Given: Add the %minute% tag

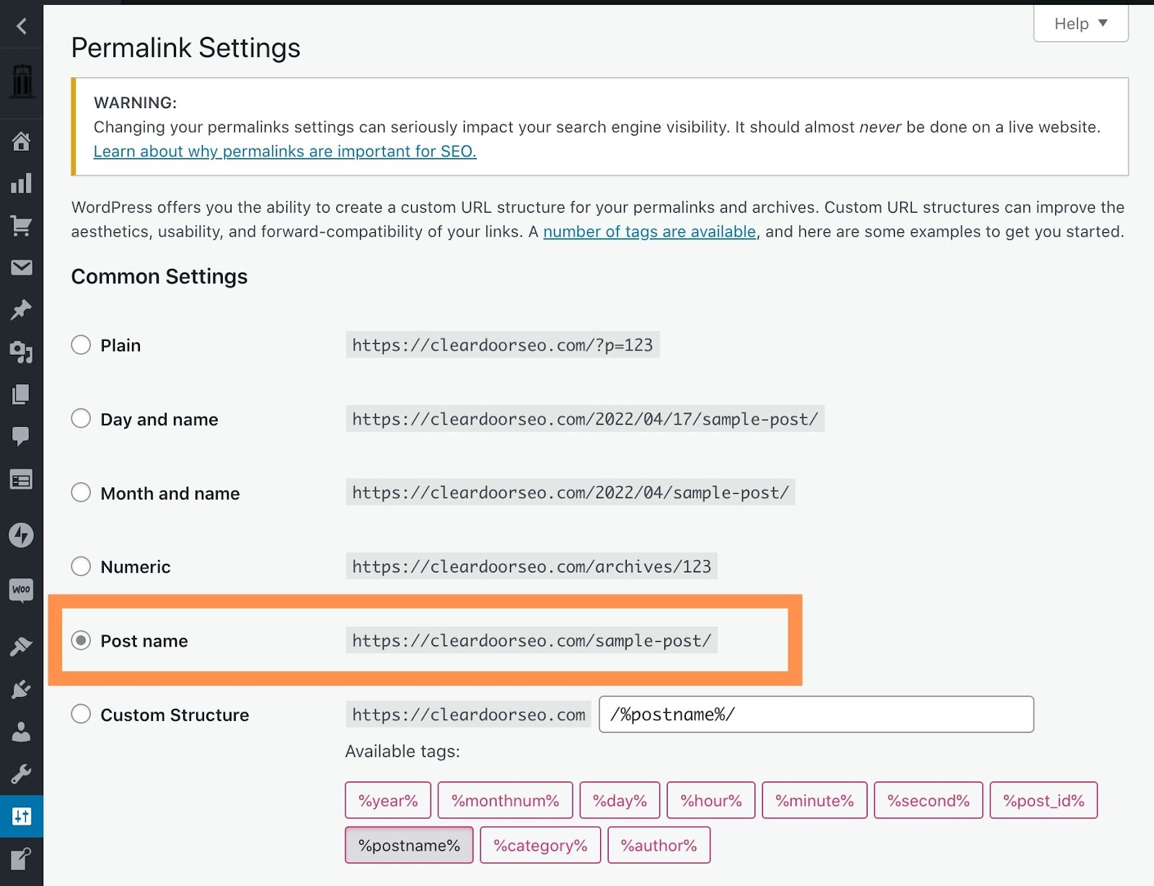Looking at the screenshot, I should click(x=814, y=800).
